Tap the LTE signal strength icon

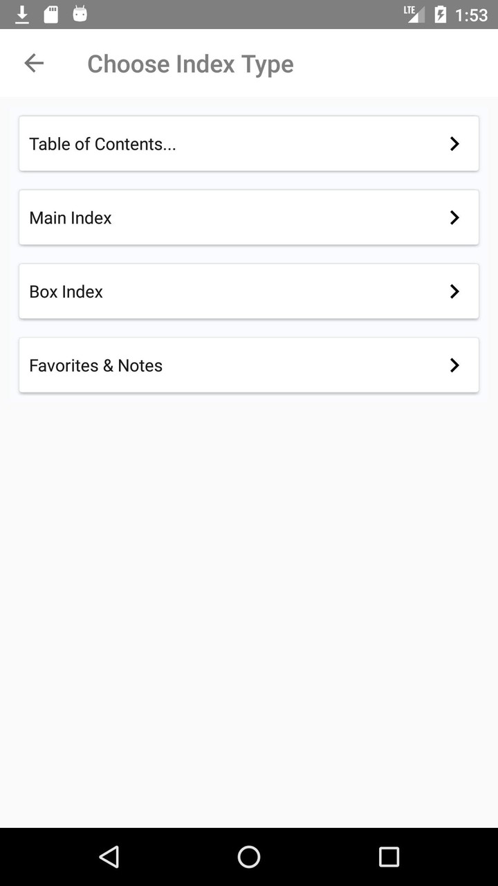coord(414,14)
